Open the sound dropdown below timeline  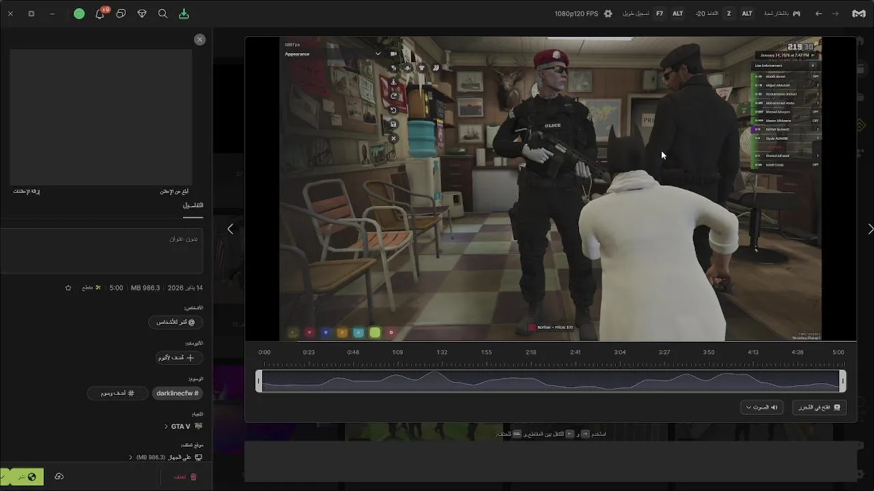[x=761, y=407]
